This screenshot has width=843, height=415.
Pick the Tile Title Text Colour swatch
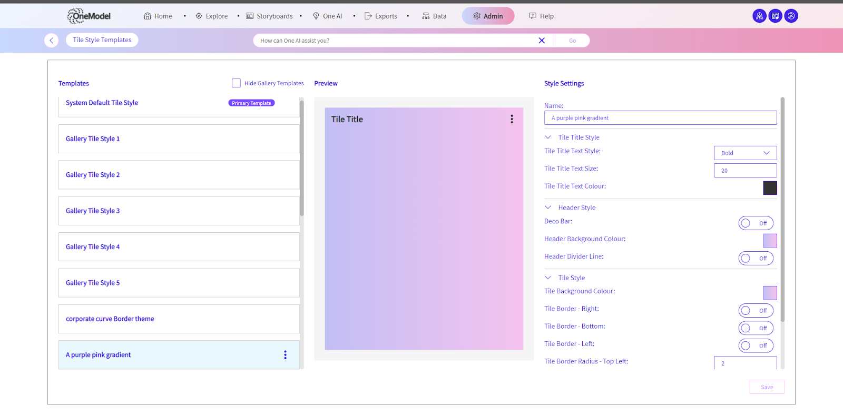(x=770, y=188)
